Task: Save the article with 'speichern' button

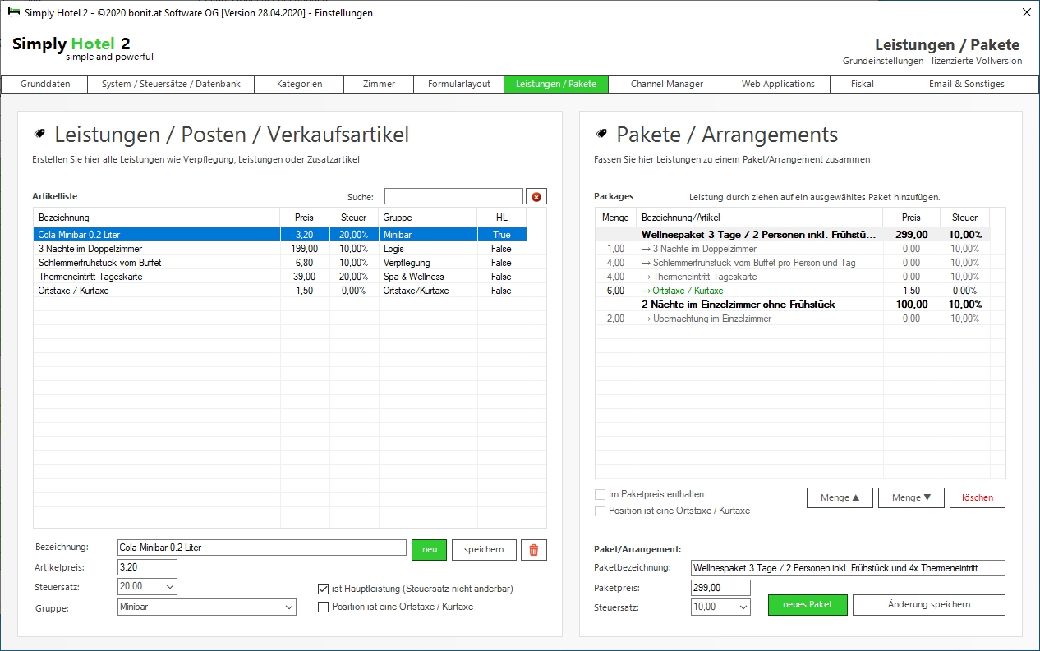Action: (484, 550)
